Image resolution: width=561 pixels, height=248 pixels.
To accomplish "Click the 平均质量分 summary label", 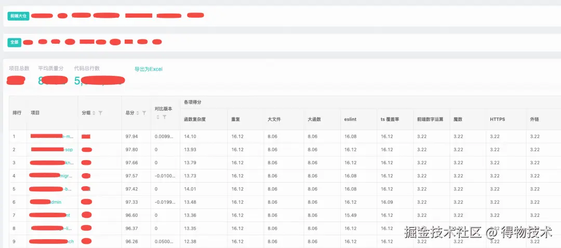I will tap(51, 68).
